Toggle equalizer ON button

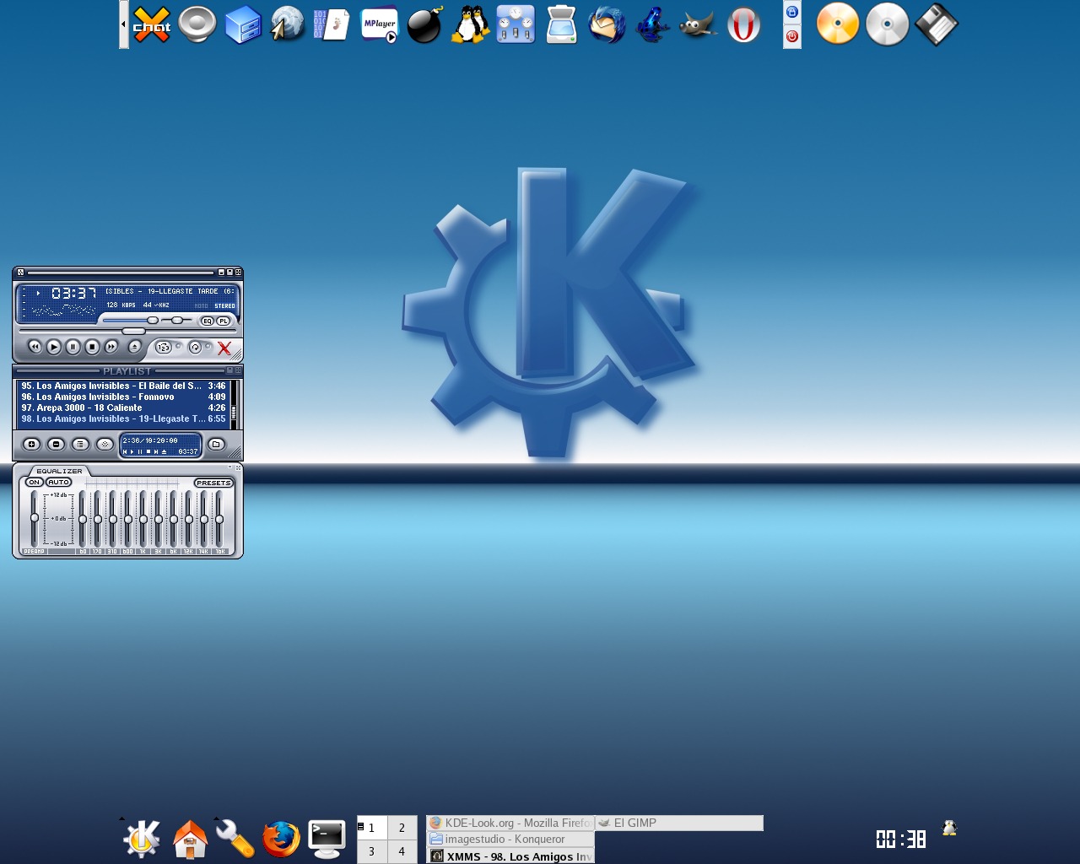34,483
